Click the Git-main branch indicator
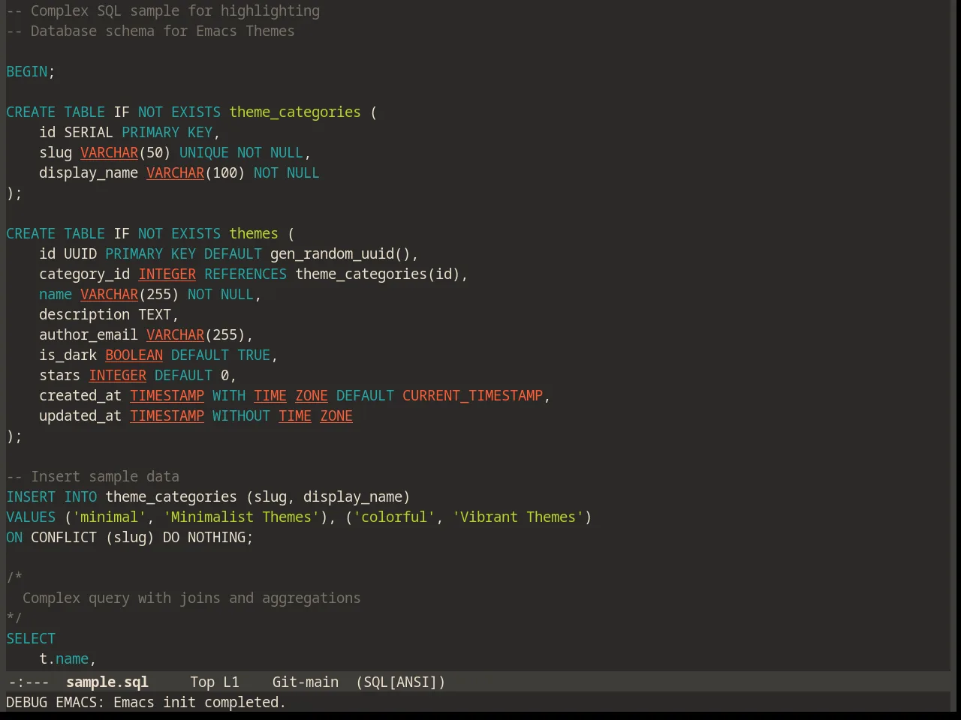The image size is (961, 720). (306, 682)
